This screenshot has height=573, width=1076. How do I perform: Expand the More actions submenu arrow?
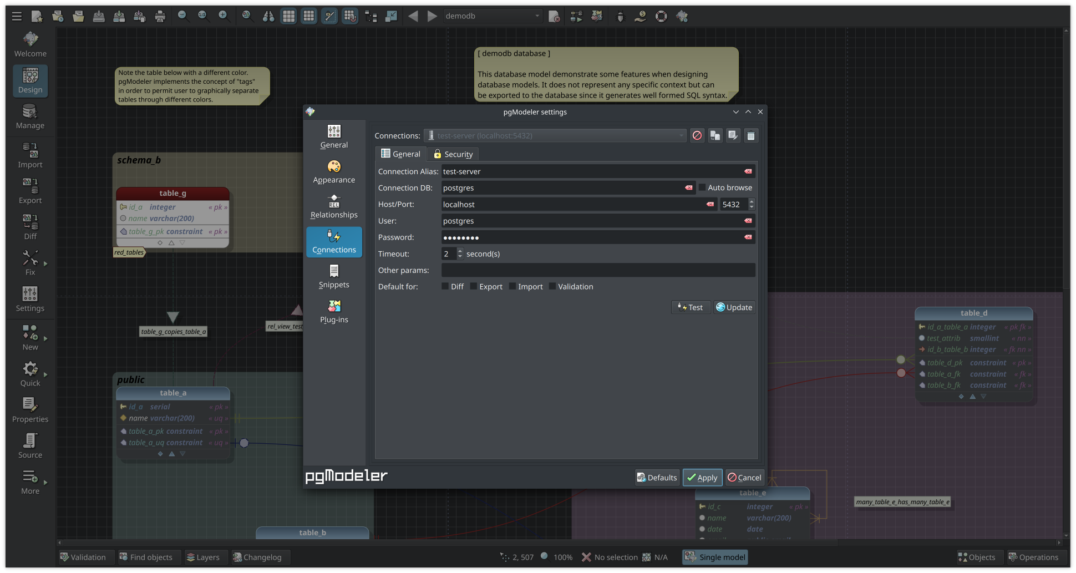click(45, 483)
